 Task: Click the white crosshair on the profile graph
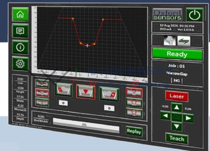coord(87,46)
